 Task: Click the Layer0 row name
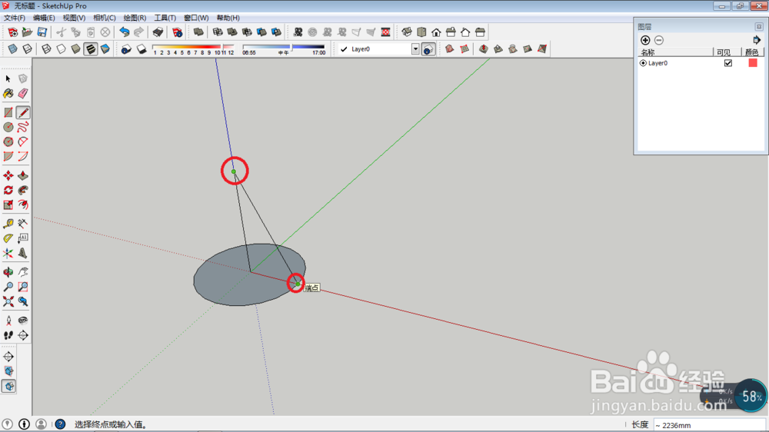coord(657,63)
